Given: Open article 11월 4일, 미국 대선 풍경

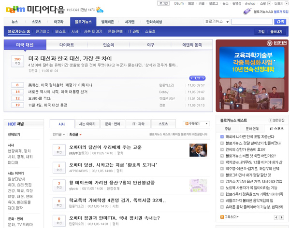Looking at the screenshot, I should tap(47, 105).
